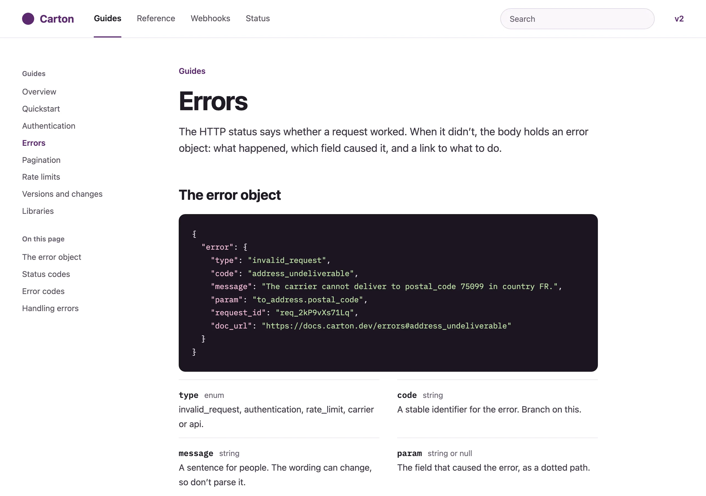Click the 'Guides' sidebar section heading
The width and height of the screenshot is (706, 496).
pyautogui.click(x=34, y=74)
